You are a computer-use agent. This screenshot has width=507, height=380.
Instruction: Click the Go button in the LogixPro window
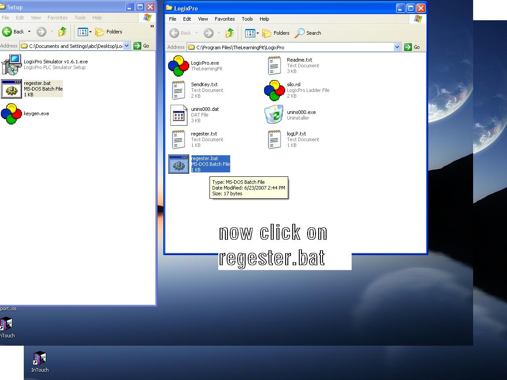coord(412,47)
